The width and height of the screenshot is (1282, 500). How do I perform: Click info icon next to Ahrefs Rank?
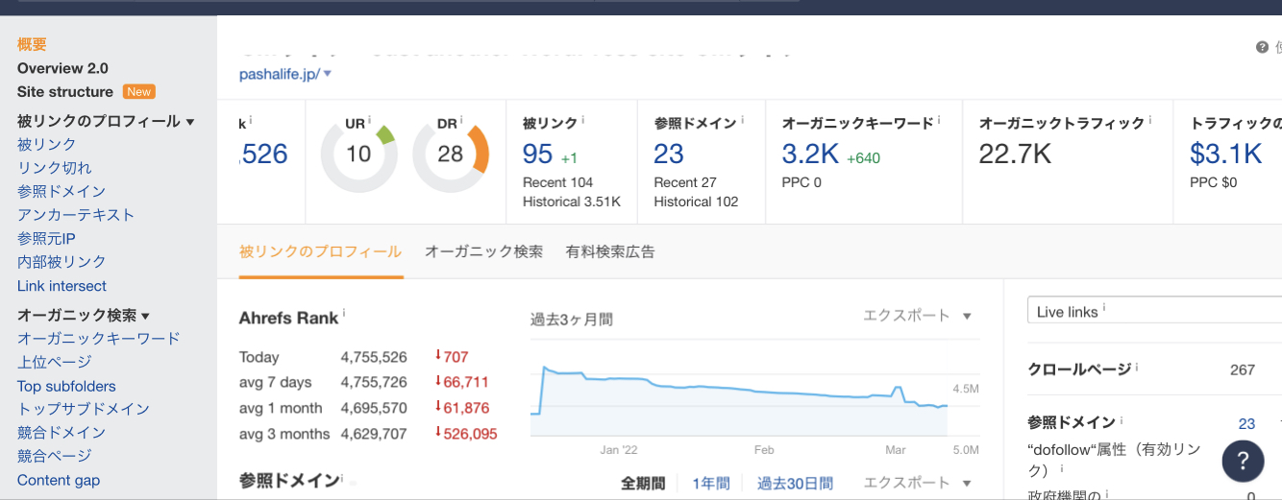(x=344, y=314)
